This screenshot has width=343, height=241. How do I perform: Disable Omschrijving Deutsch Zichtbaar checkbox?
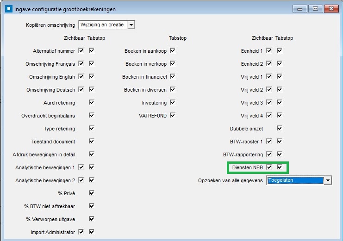[x=81, y=89]
